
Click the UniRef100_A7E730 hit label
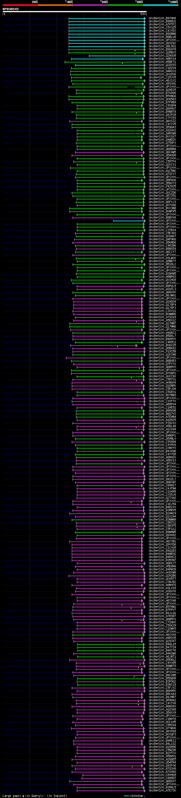pos(162,790)
